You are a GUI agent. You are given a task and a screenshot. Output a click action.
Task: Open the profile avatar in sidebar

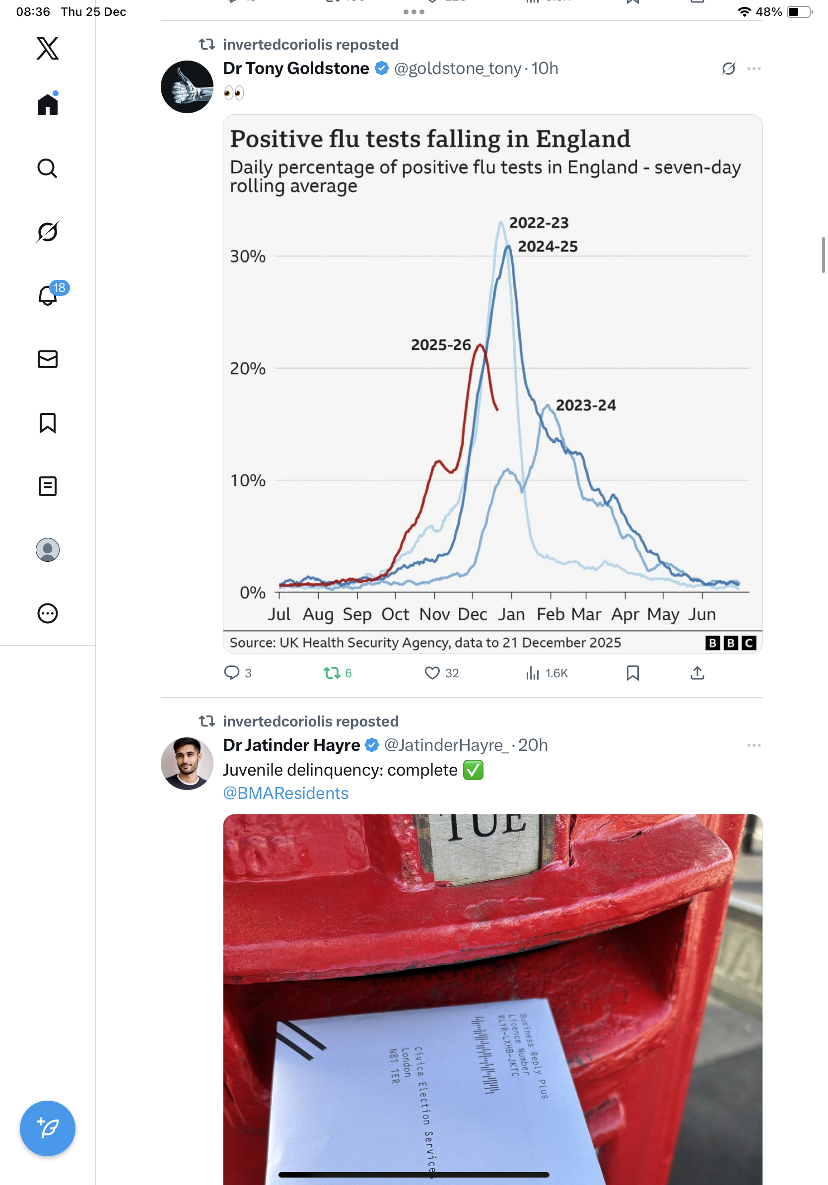click(48, 550)
